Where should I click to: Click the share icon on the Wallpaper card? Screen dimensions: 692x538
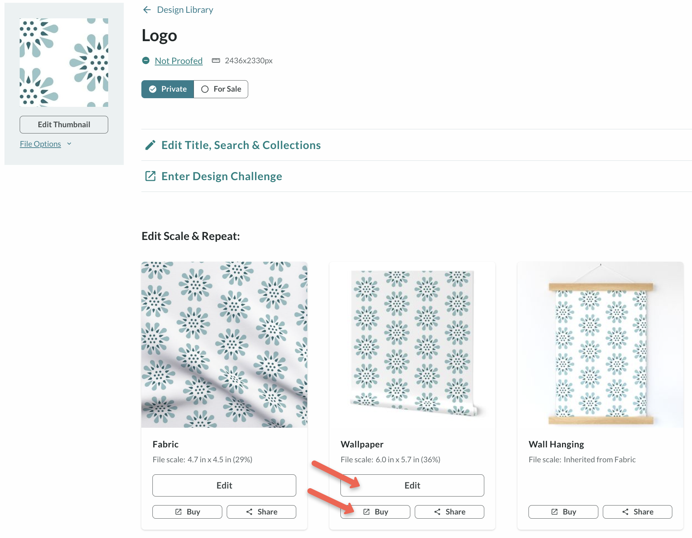pos(437,512)
